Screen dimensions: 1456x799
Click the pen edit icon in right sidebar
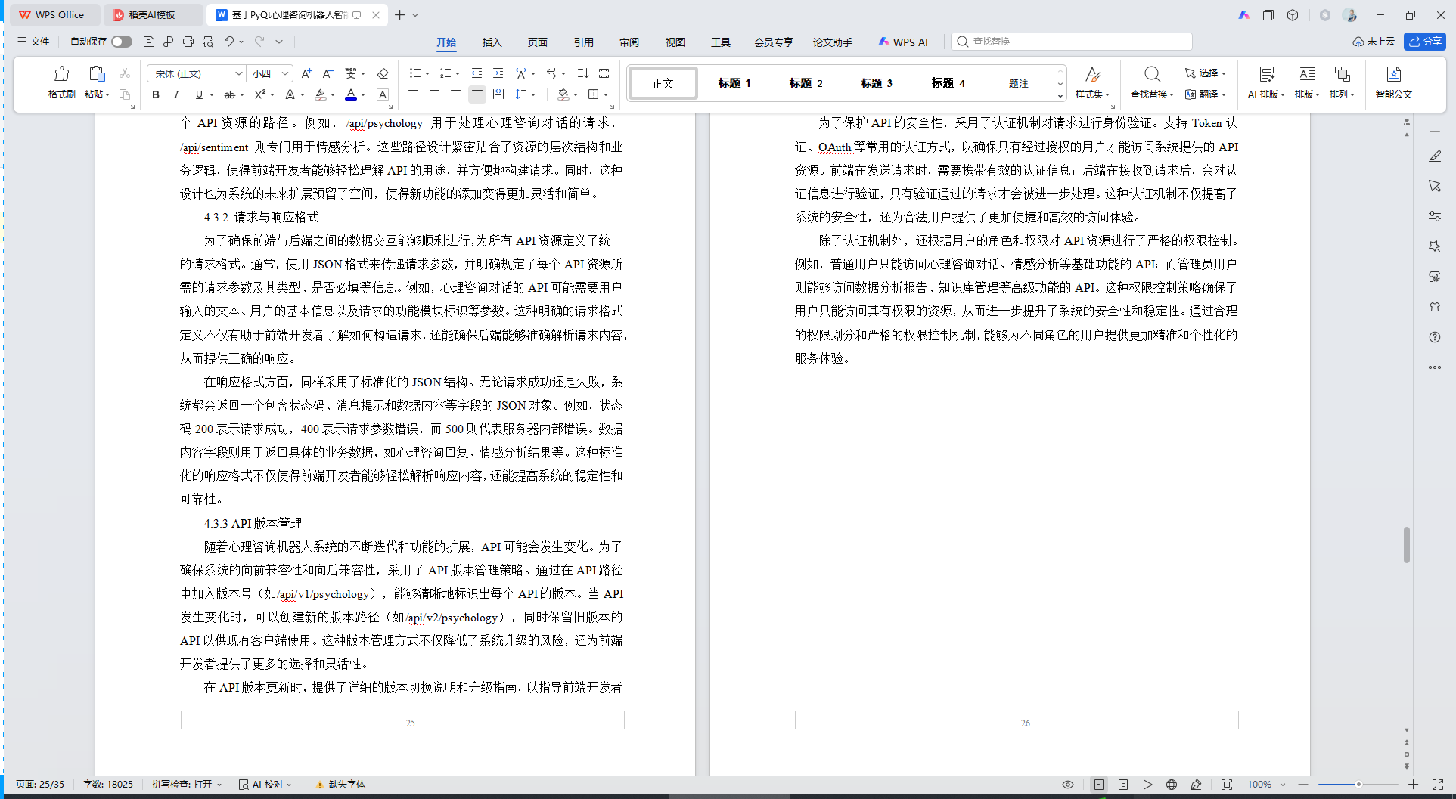[1435, 156]
